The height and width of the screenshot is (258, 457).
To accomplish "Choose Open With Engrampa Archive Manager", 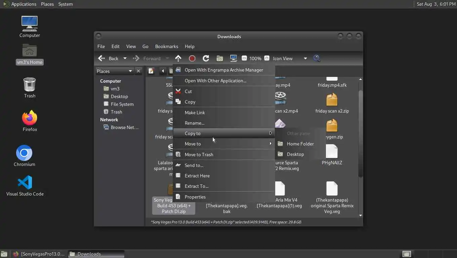I will (224, 70).
